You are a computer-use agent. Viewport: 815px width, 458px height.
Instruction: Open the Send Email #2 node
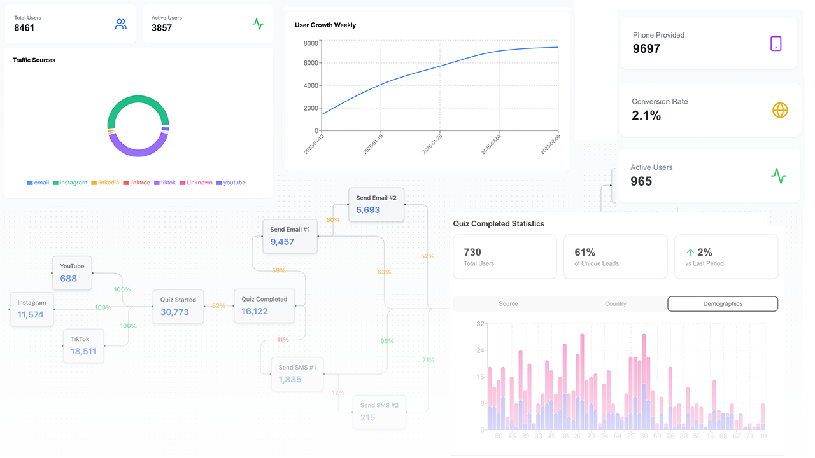click(376, 204)
